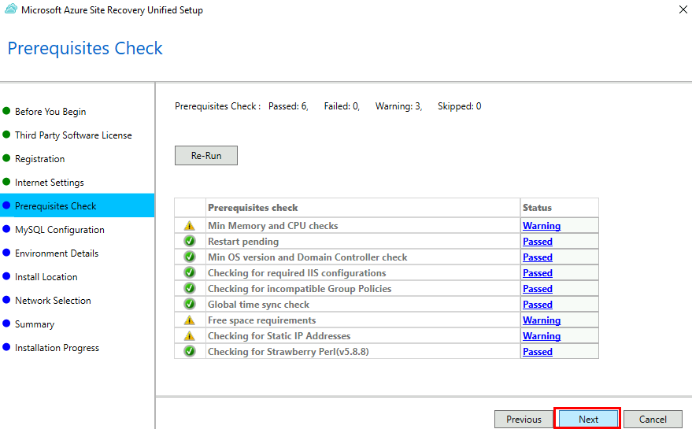This screenshot has height=429, width=692.
Task: Open Internet Settings step in sidebar
Action: (50, 183)
